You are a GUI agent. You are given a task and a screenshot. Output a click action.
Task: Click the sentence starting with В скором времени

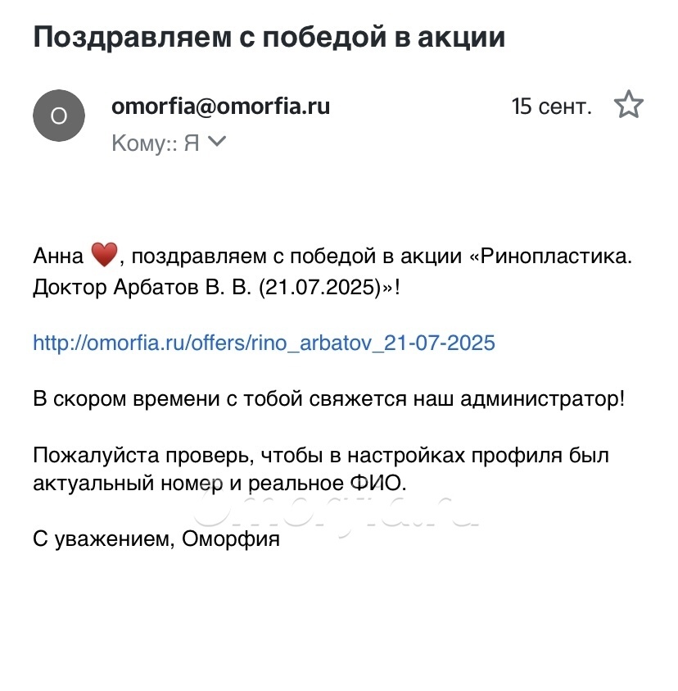[328, 399]
